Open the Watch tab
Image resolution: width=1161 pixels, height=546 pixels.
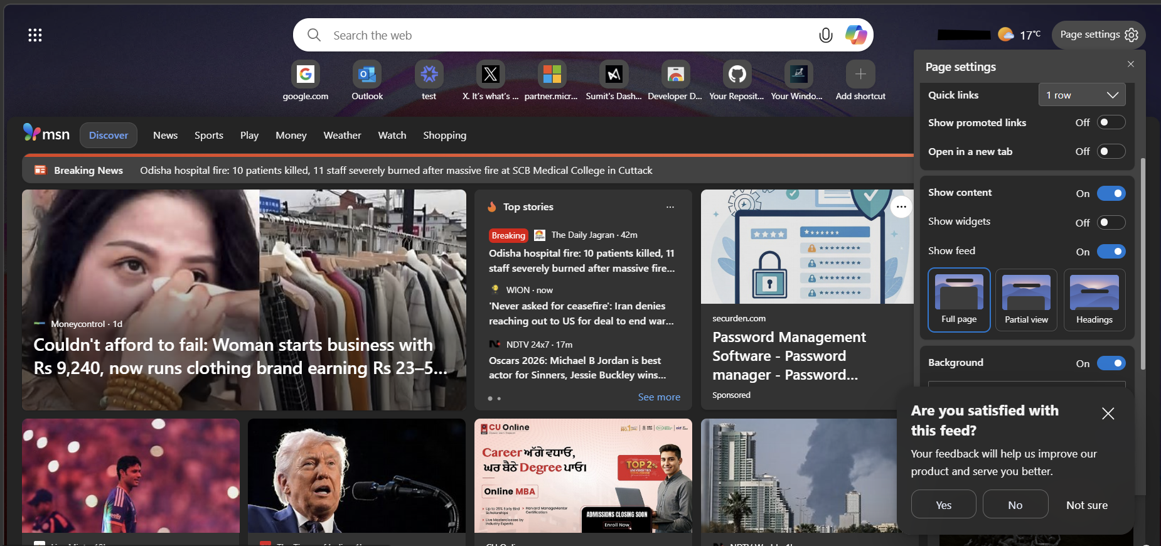point(392,135)
